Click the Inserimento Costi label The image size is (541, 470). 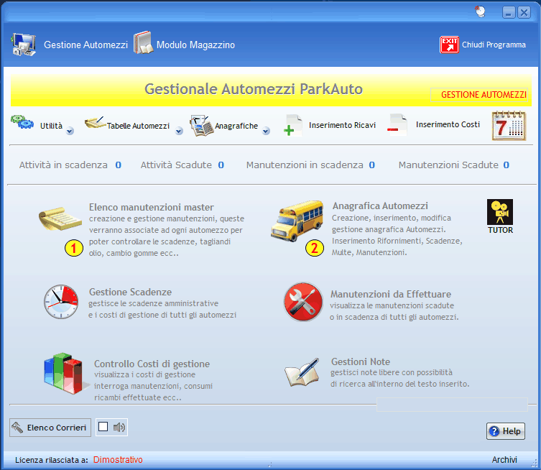[x=448, y=124]
